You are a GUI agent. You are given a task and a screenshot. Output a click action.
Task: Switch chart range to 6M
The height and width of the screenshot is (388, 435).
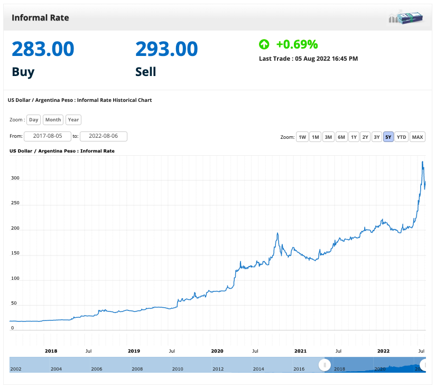pos(341,137)
